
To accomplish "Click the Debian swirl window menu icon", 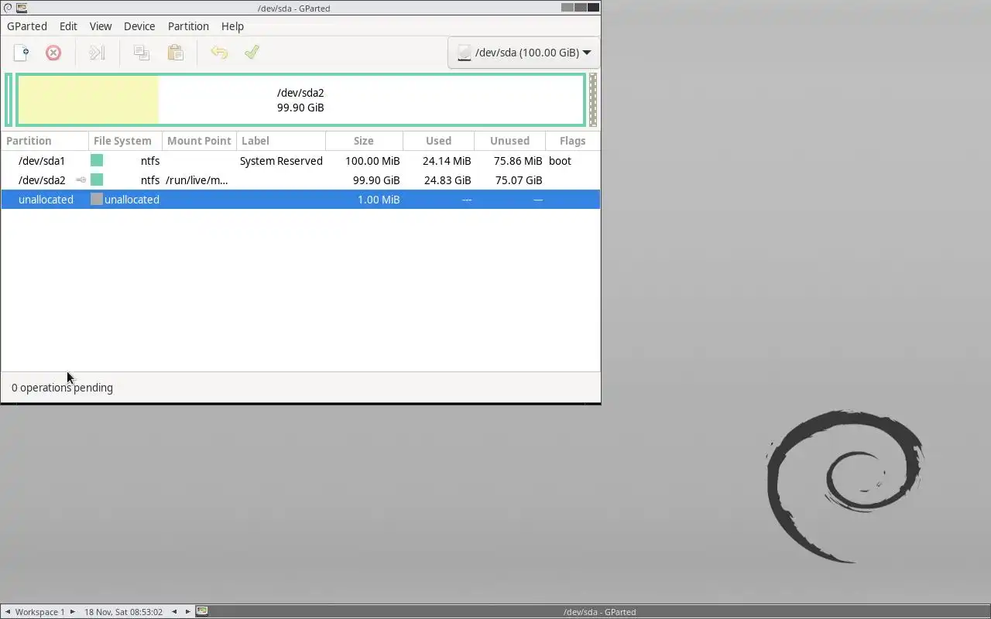I will (x=8, y=8).
